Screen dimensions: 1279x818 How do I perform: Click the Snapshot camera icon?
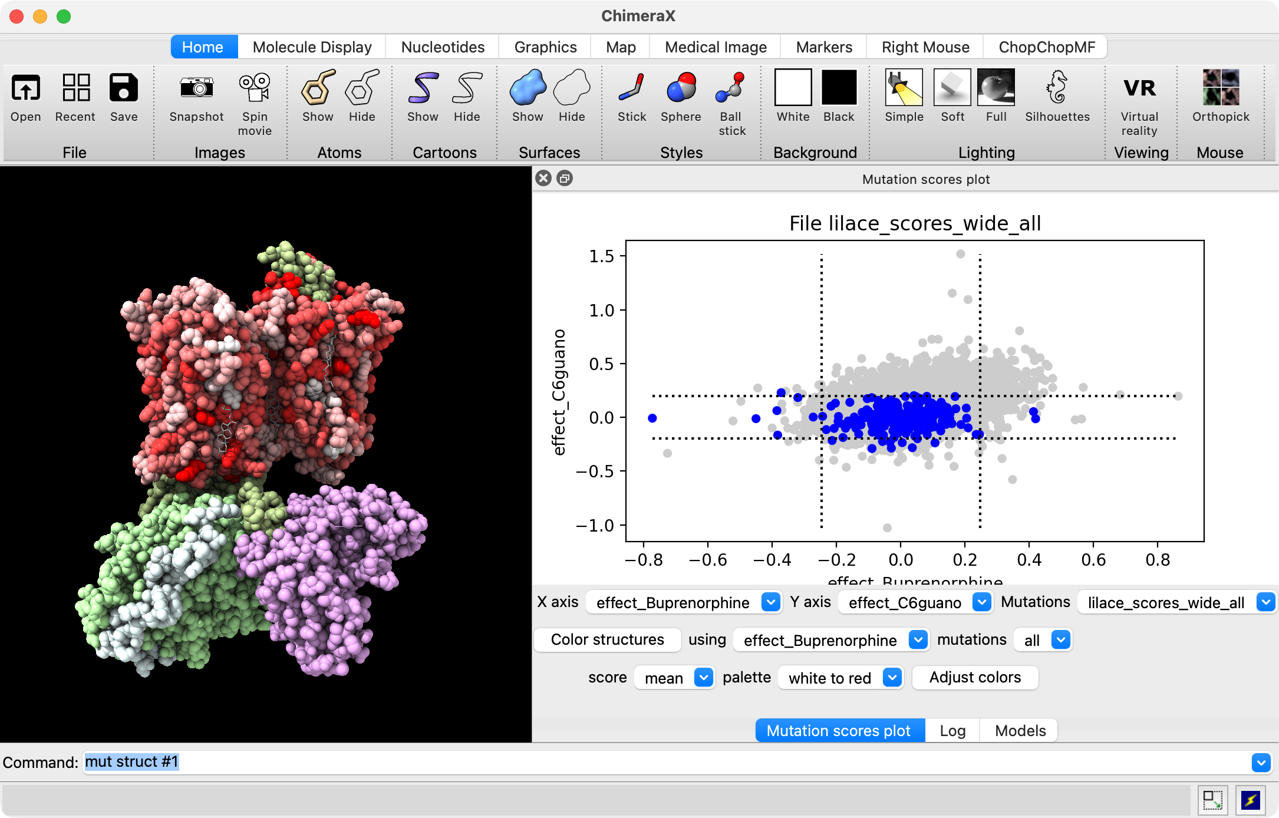click(x=196, y=88)
